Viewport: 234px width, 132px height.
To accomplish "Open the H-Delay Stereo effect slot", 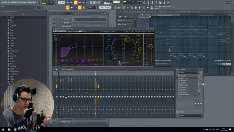I will click(x=187, y=92).
